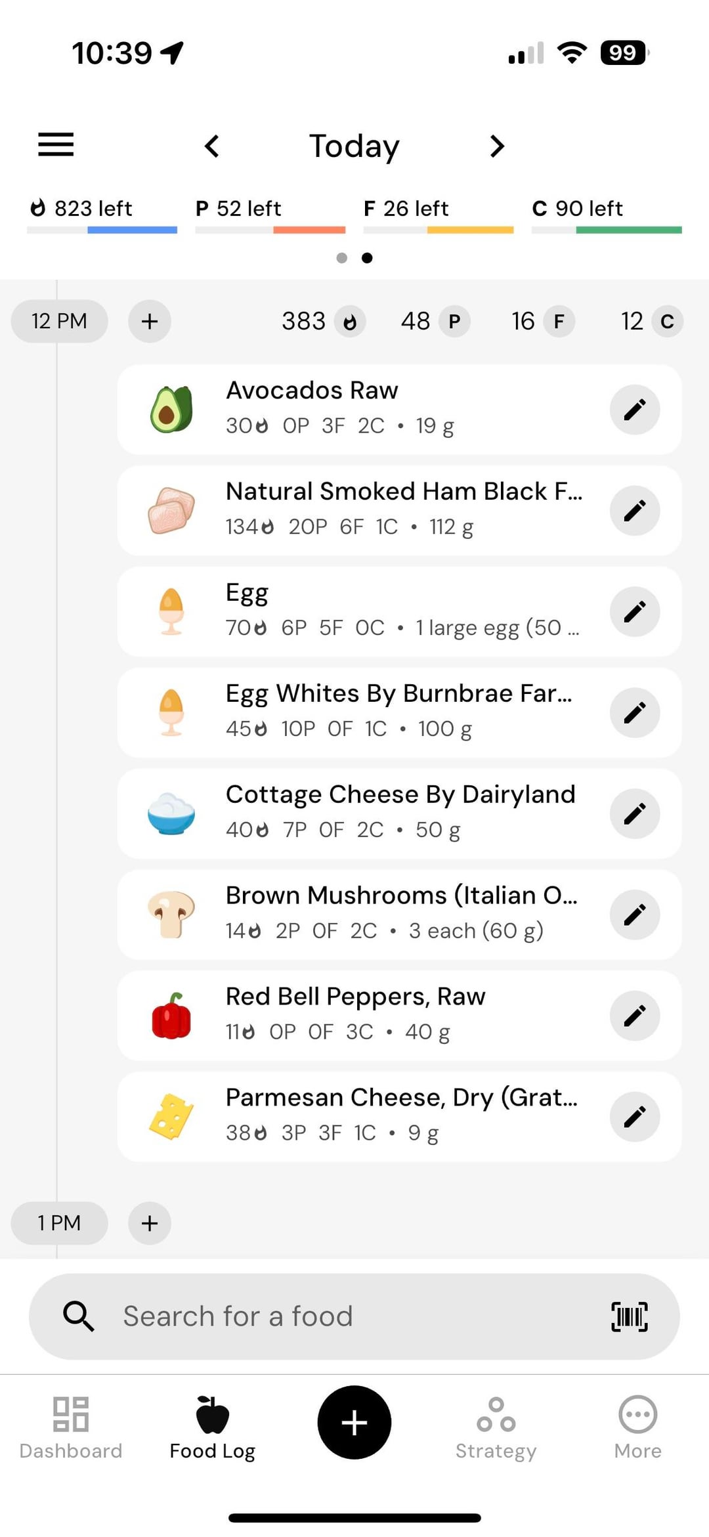709x1537 pixels.
Task: Edit the Avocados Raw entry
Action: tap(634, 410)
